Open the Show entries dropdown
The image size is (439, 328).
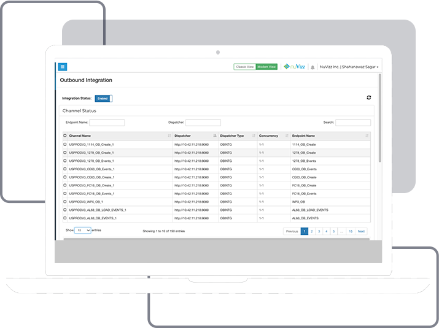coord(83,231)
